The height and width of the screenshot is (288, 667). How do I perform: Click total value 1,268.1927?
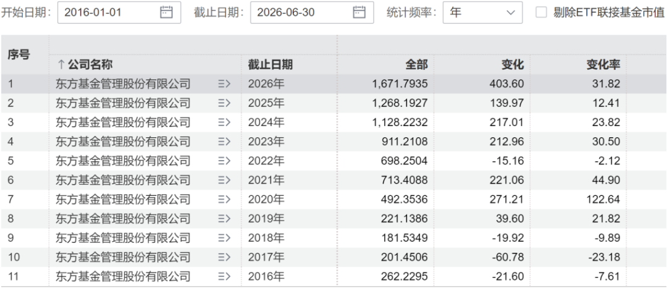[400, 103]
